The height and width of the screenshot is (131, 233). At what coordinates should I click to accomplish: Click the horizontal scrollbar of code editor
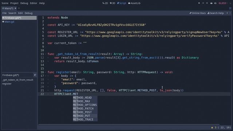coord(129,124)
